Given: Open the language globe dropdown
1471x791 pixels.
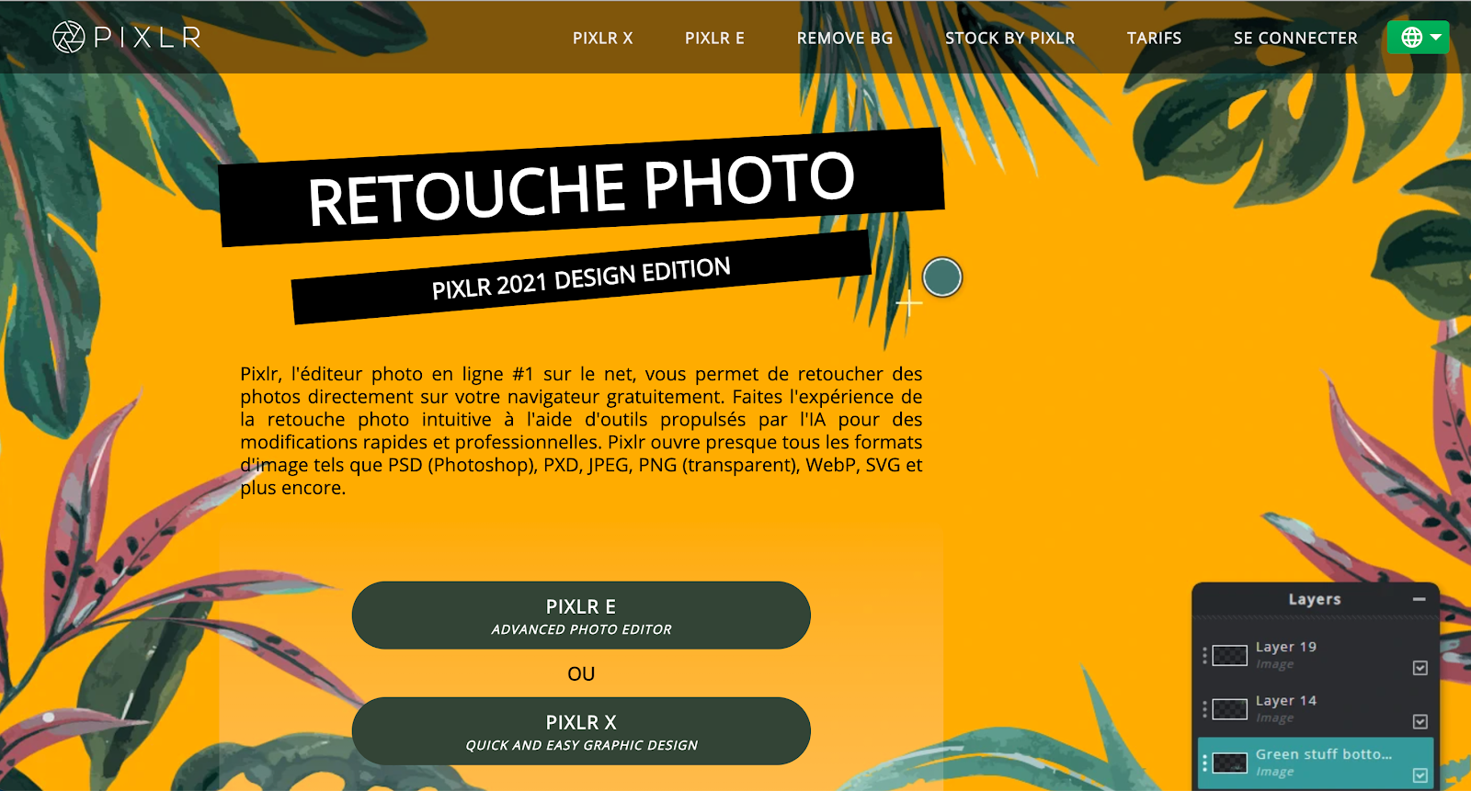Looking at the screenshot, I should click(x=1418, y=38).
